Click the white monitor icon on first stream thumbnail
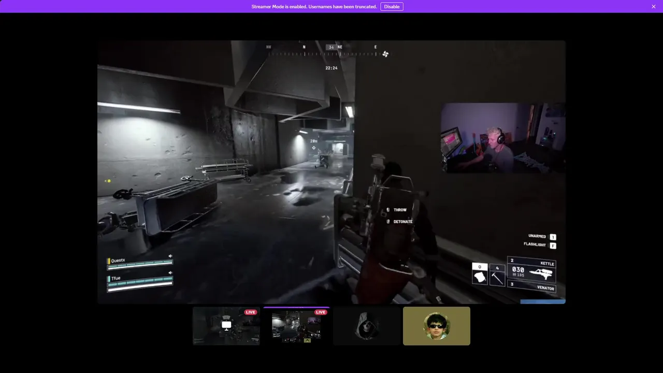Screen dimensions: 663x373 [226, 325]
